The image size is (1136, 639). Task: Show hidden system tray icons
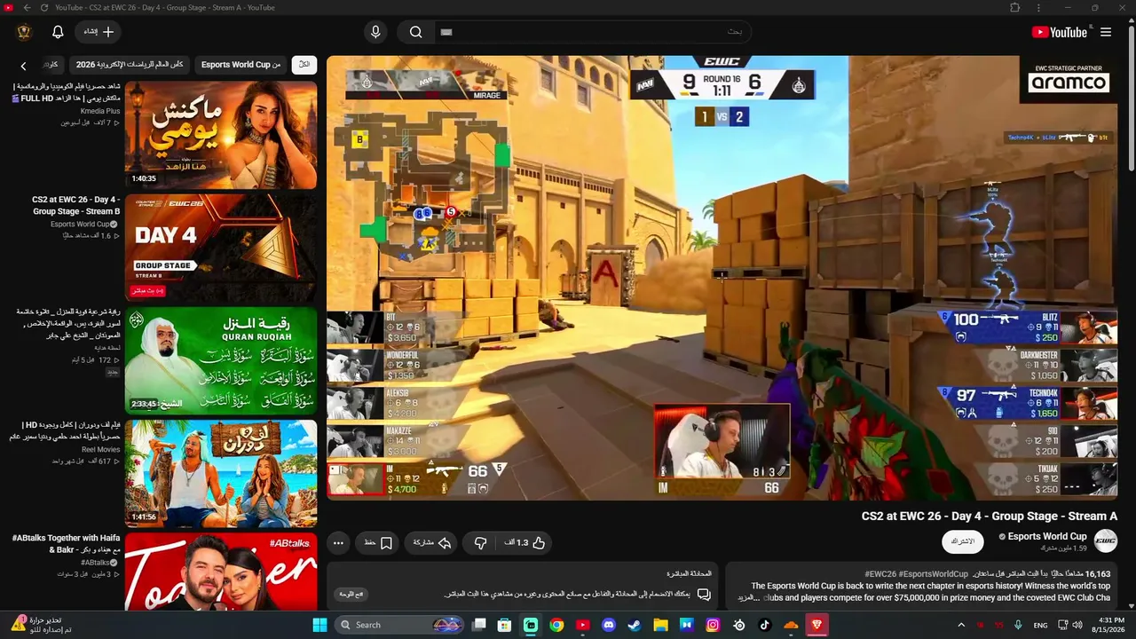(x=961, y=625)
